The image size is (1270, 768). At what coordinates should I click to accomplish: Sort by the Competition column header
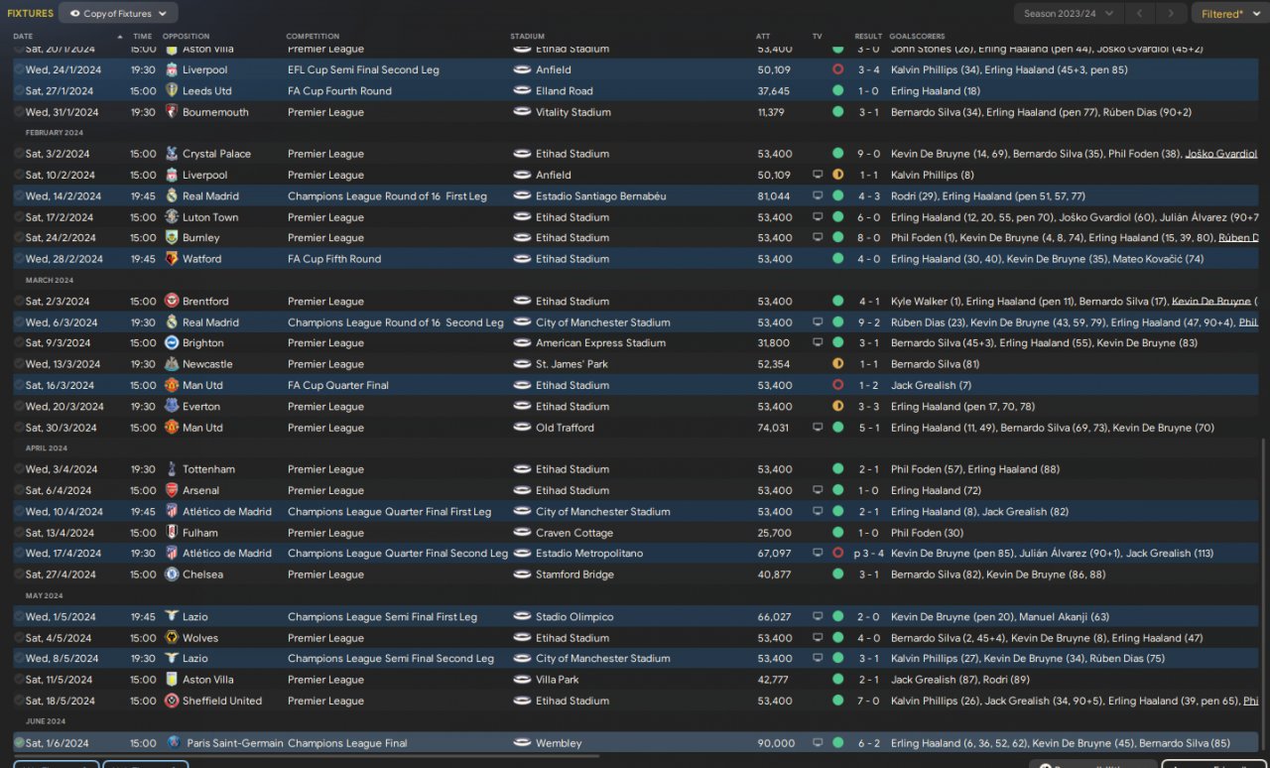coord(312,37)
